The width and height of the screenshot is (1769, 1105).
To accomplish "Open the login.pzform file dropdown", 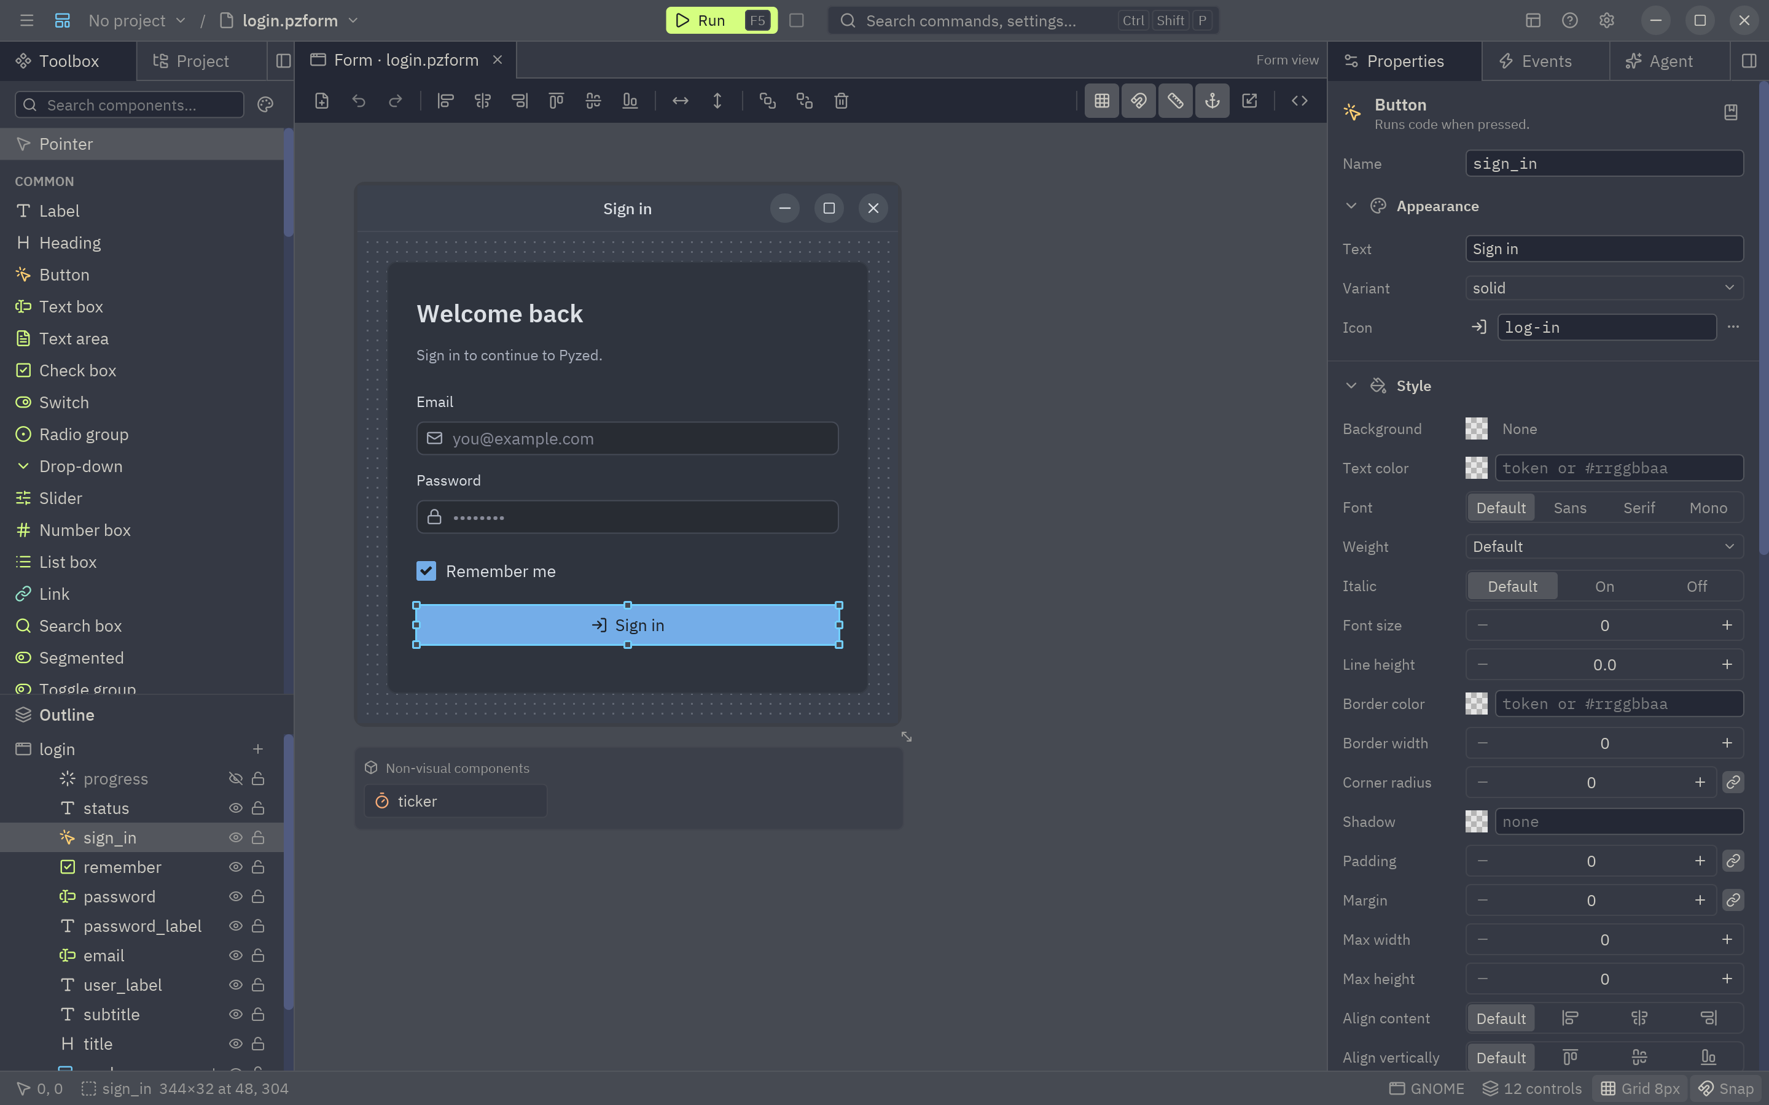I will 289,20.
